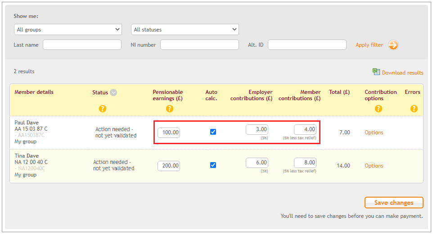Open Options link for Paul Dave

[x=374, y=132]
